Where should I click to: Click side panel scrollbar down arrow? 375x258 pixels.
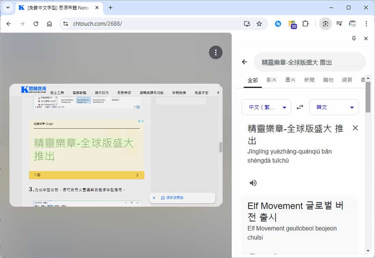pyautogui.click(x=368, y=251)
